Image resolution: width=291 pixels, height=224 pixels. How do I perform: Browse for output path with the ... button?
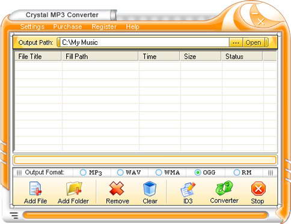point(236,43)
